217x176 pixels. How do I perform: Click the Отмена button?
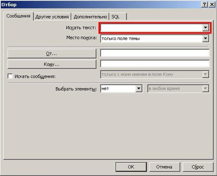(164, 167)
